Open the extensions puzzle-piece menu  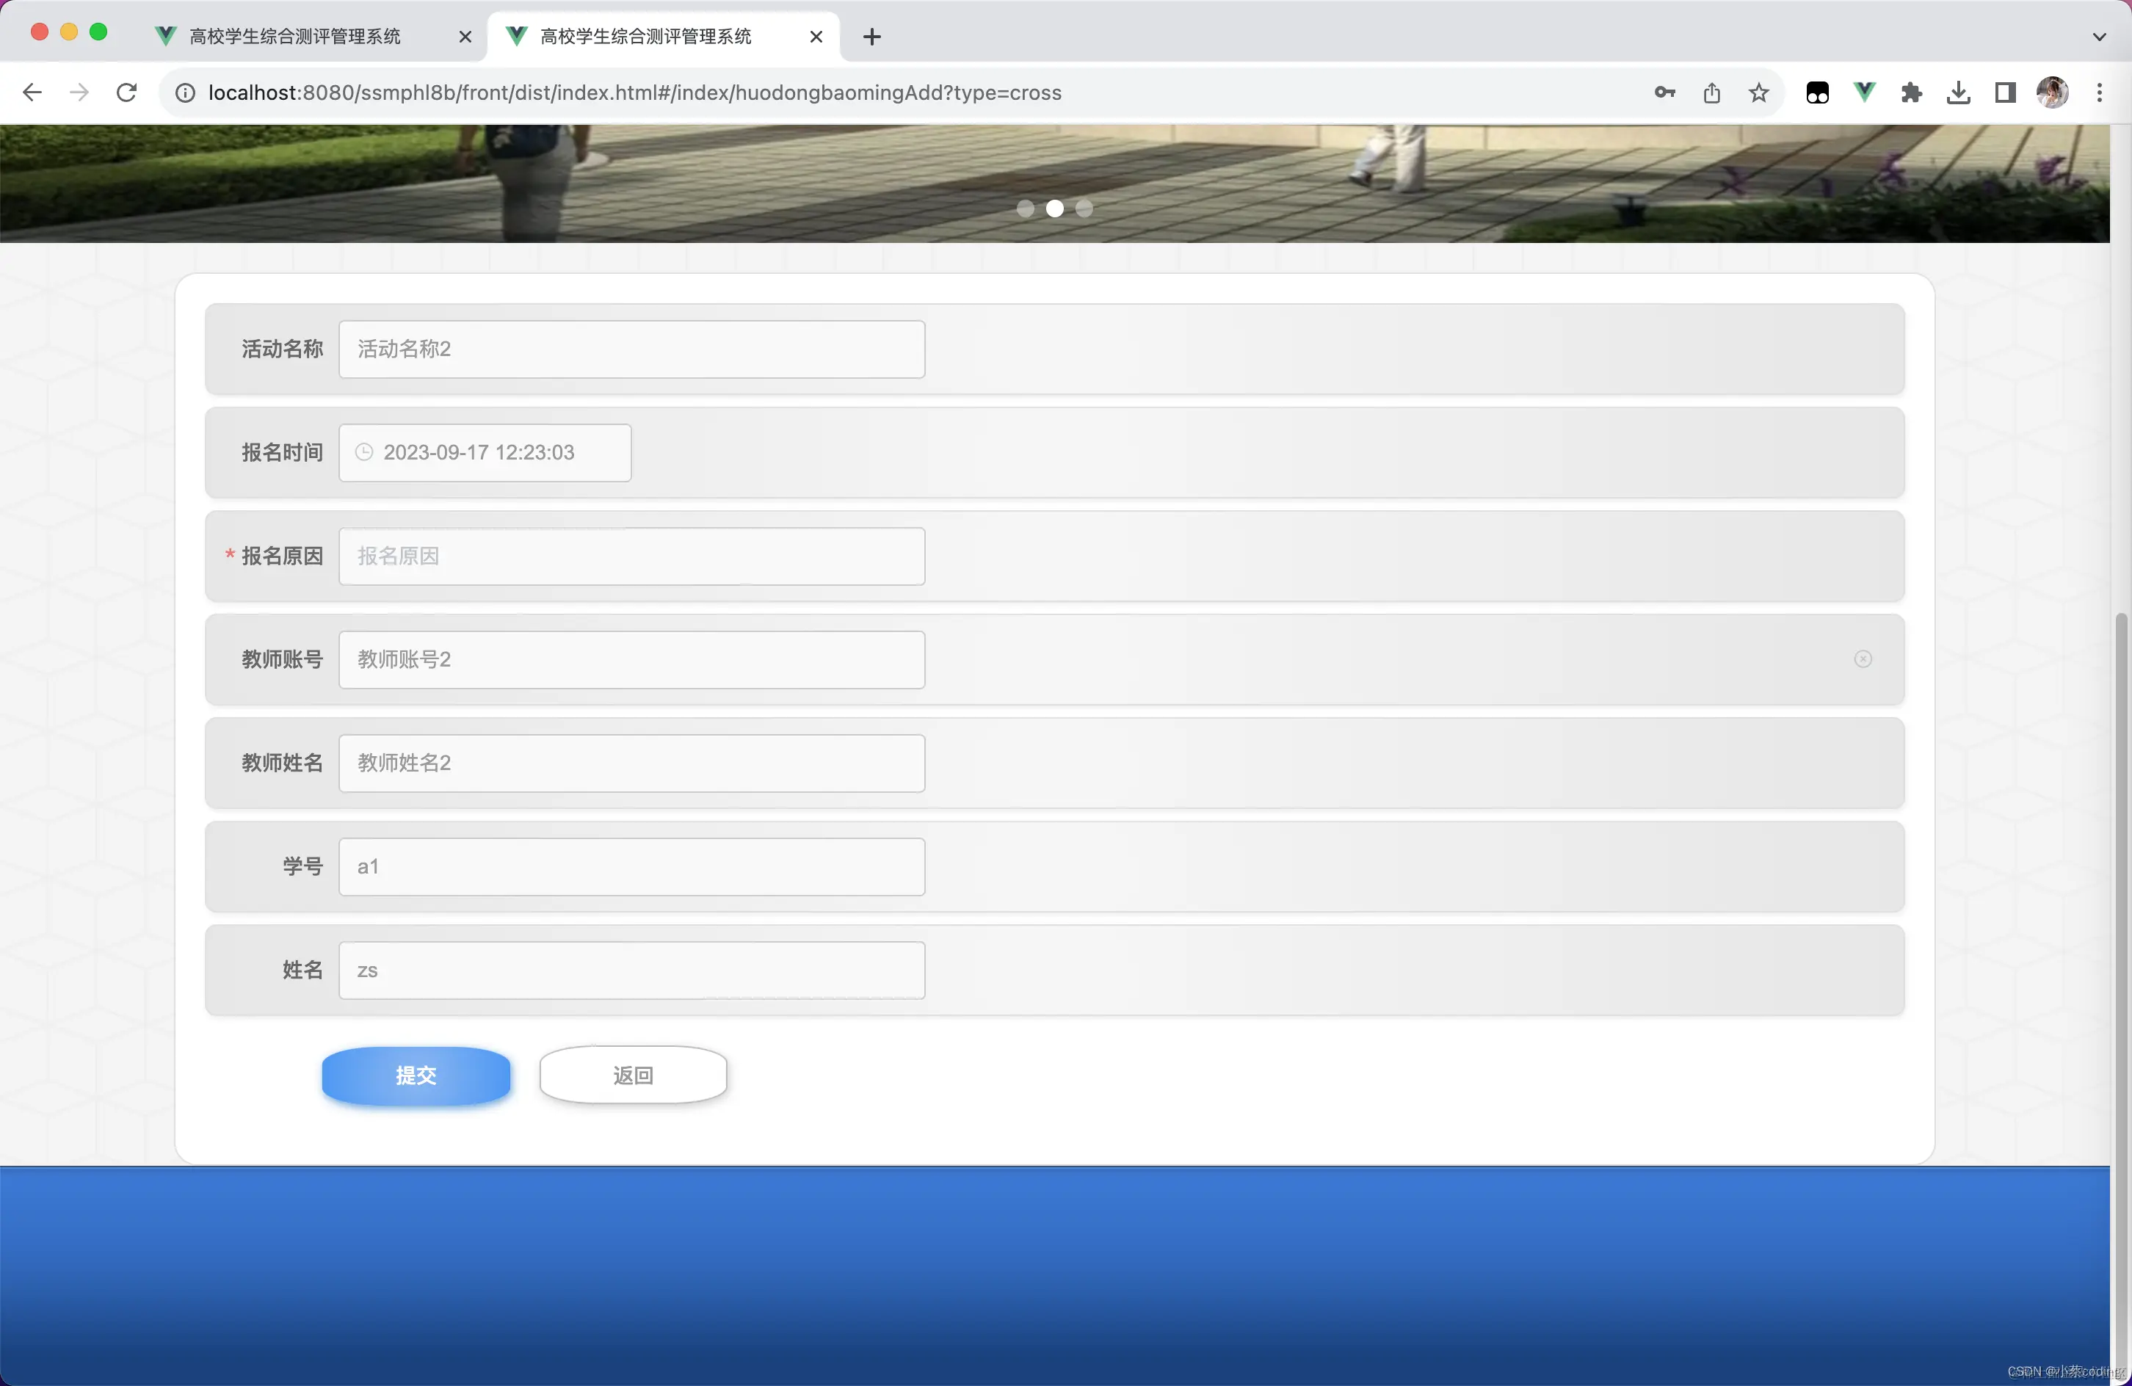click(x=1911, y=93)
